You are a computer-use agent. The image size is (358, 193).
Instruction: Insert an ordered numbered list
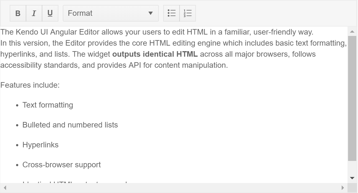[188, 13]
